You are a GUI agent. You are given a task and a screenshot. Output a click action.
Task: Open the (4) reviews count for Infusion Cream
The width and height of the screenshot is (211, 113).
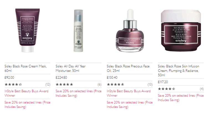[202, 89]
